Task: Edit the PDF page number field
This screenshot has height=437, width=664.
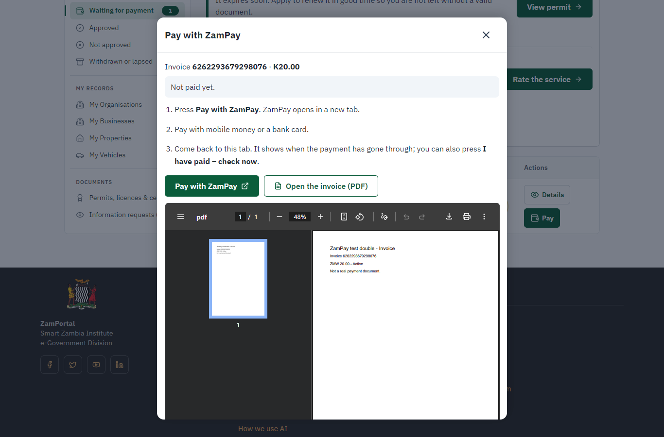Action: pyautogui.click(x=240, y=217)
